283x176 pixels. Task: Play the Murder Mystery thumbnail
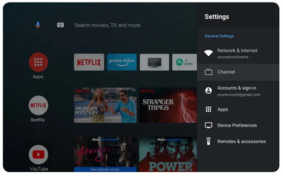pos(105,105)
